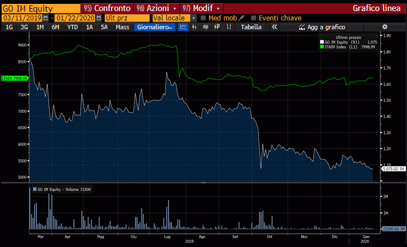Select the fourth chart style icon
This screenshot has height=247, width=407.
pyautogui.click(x=217, y=27)
